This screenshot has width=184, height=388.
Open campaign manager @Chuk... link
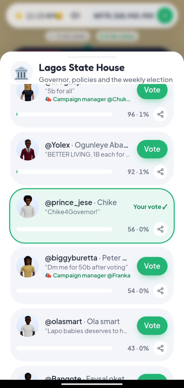coord(88,99)
